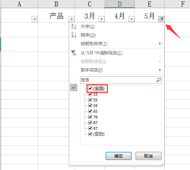Select column C header
The image size is (190, 170).
pos(90,4)
